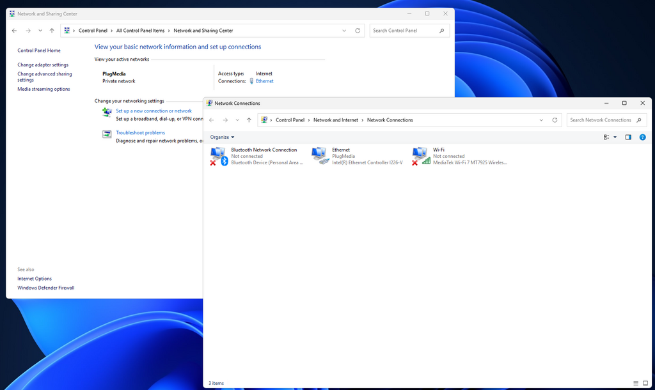Show the preview pane in Network Connections
This screenshot has width=655, height=390.
pos(628,137)
